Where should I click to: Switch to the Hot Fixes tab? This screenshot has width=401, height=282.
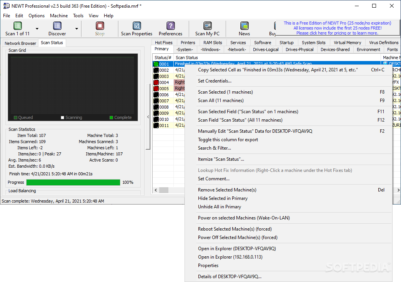pyautogui.click(x=164, y=43)
